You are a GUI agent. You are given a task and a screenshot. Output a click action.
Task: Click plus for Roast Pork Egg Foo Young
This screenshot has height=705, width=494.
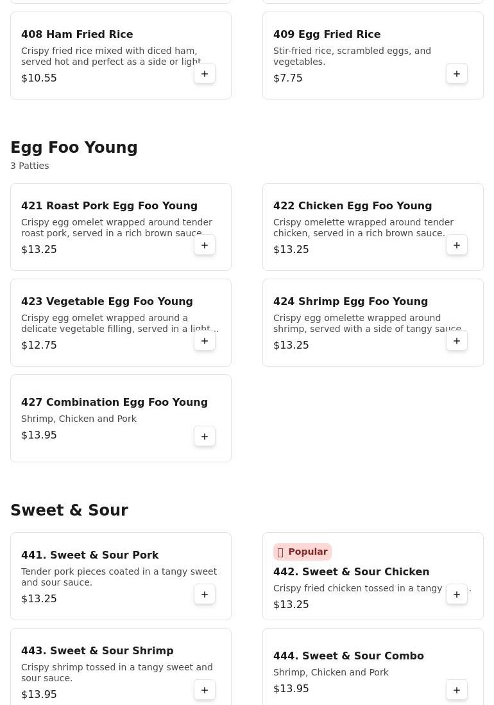click(205, 245)
